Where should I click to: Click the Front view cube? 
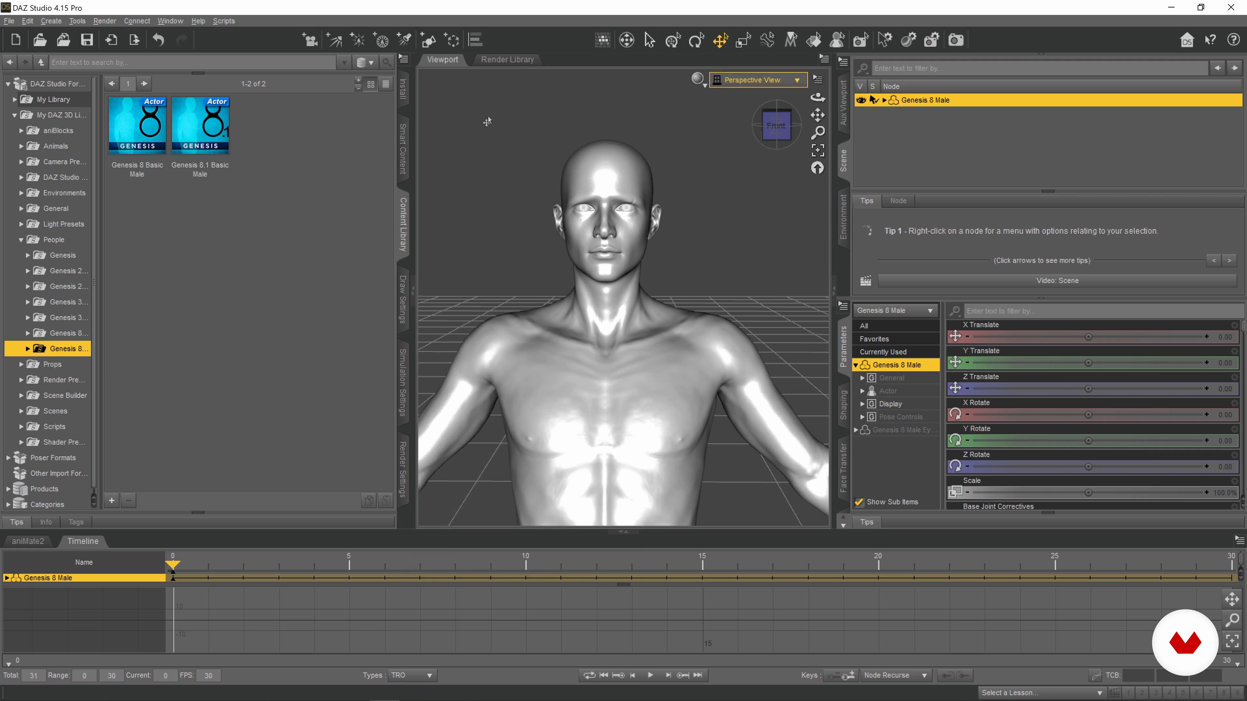[776, 126]
